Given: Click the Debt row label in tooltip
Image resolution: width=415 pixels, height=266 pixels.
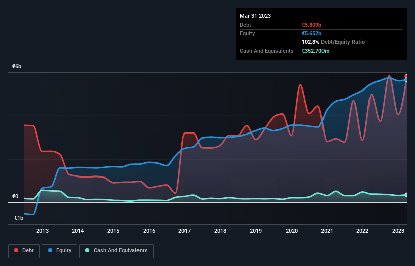Looking at the screenshot, I should [x=245, y=25].
